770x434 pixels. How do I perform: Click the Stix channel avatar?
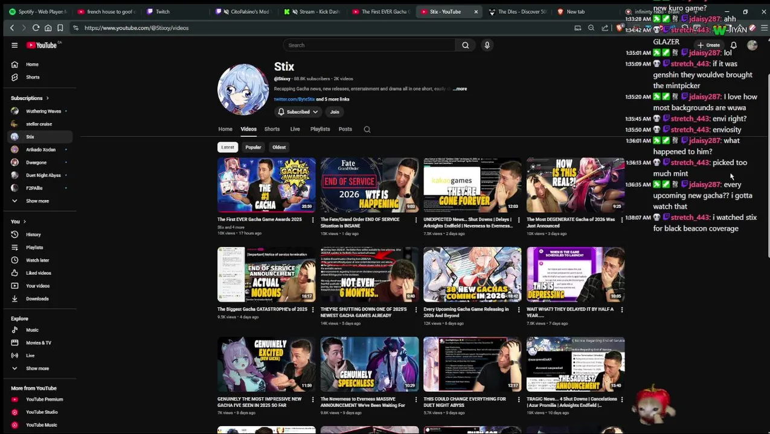point(243,89)
